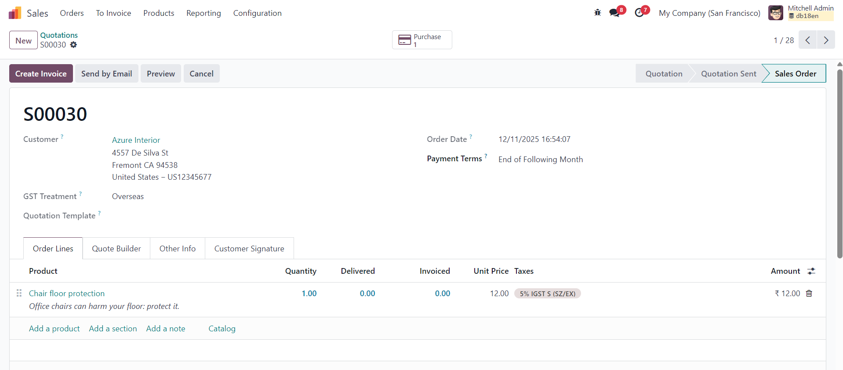843x370 pixels.
Task: Go to the previous record arrow
Action: [807, 40]
